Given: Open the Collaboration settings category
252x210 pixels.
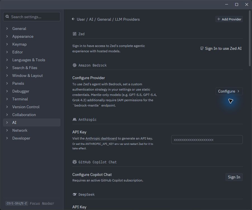Looking at the screenshot, I should 32,115.
